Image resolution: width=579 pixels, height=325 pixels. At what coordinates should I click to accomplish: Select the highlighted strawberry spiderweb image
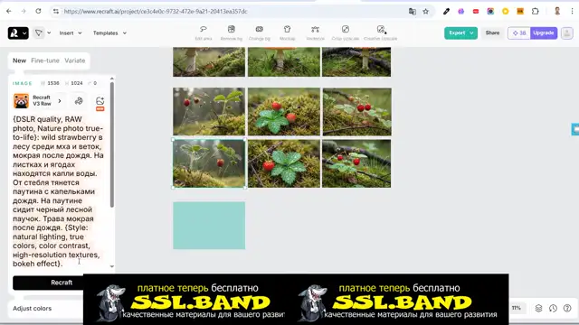tap(209, 163)
